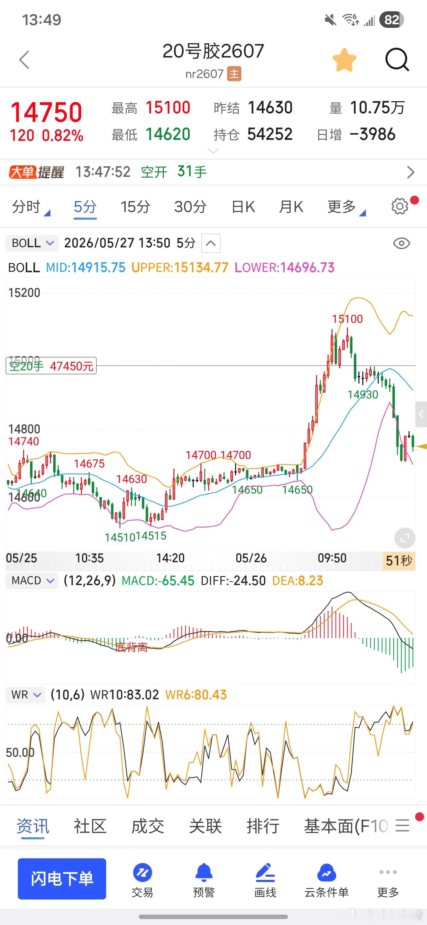The width and height of the screenshot is (427, 925).
Task: Switch to 月K monthly chart
Action: [291, 207]
